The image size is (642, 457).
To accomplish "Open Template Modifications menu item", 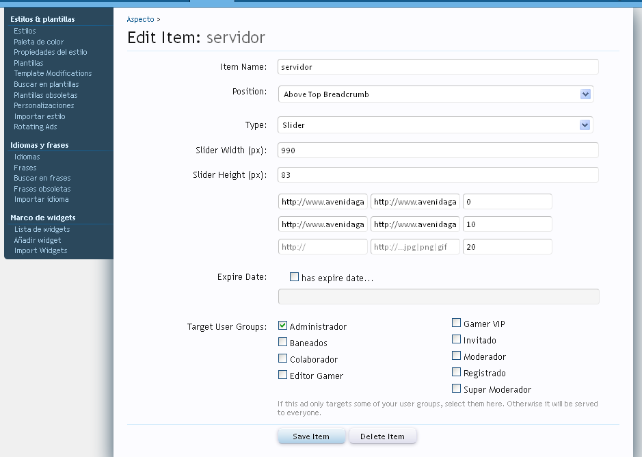I will tap(53, 73).
